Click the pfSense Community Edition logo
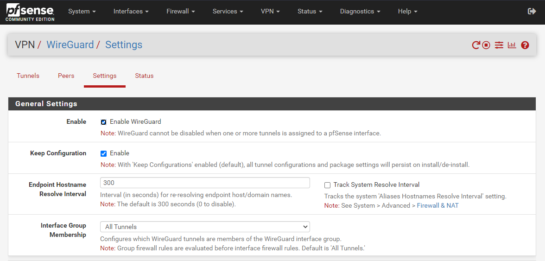545x261 pixels. (x=30, y=12)
